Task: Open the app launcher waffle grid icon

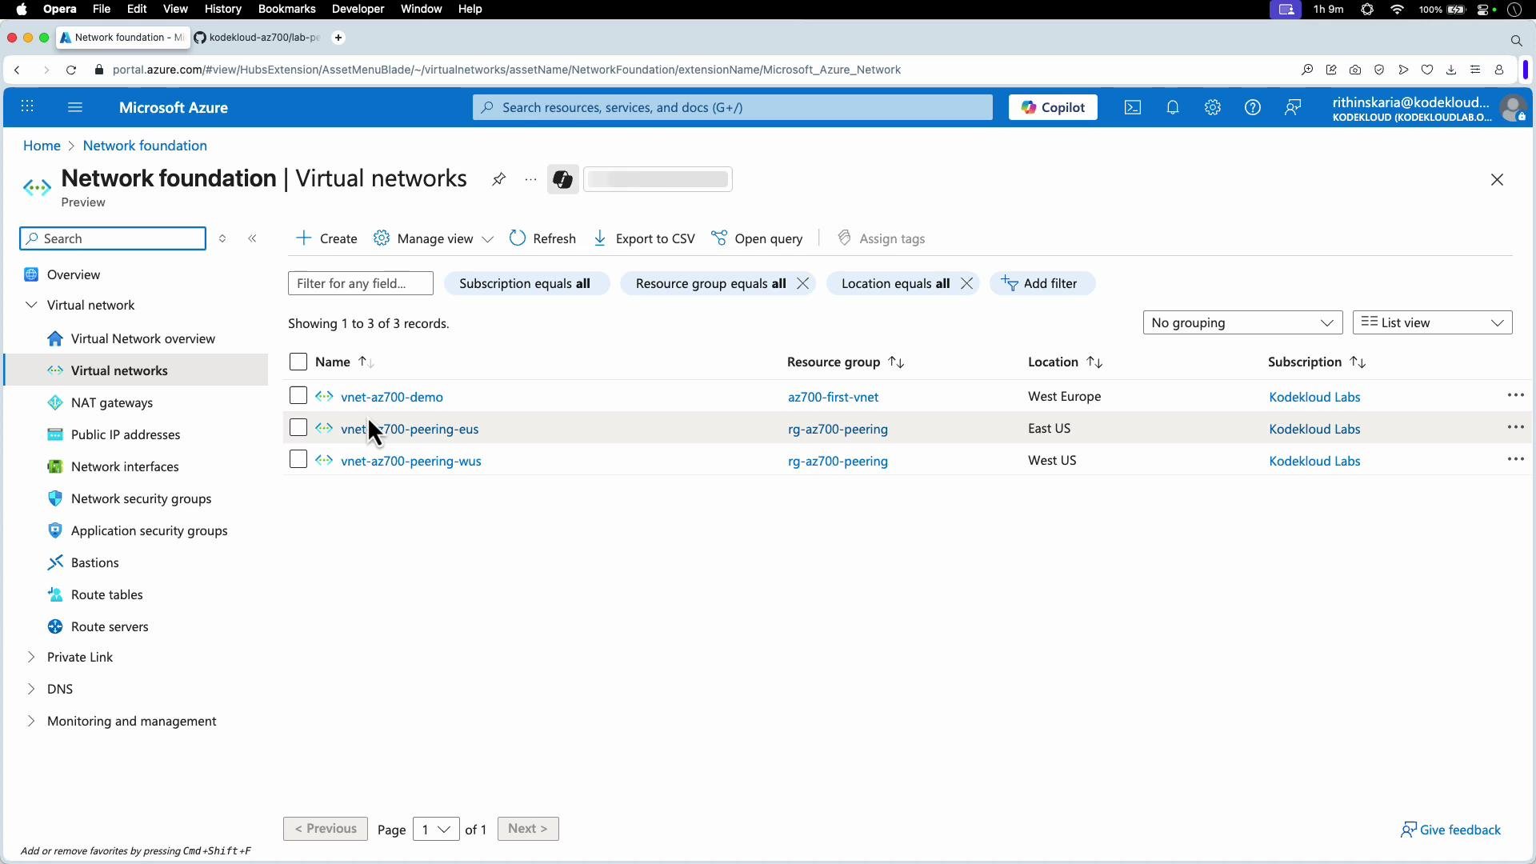Action: pos(27,107)
